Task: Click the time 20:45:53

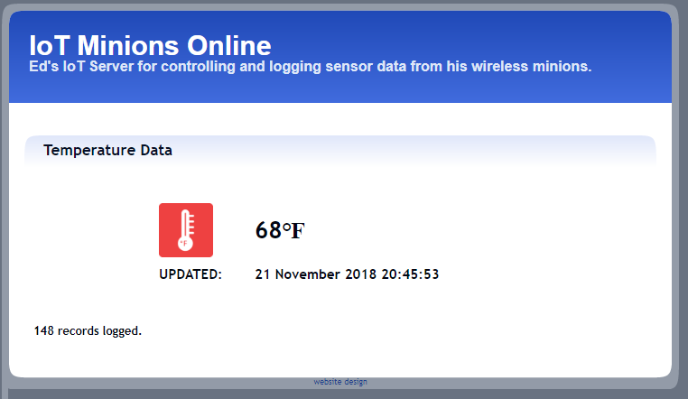Action: (406, 274)
